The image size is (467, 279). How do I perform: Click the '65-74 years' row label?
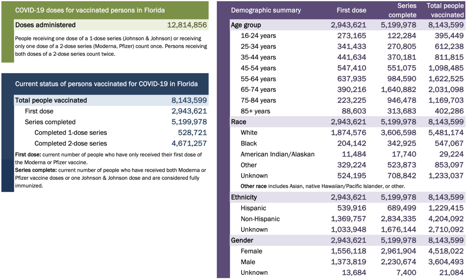(x=258, y=90)
